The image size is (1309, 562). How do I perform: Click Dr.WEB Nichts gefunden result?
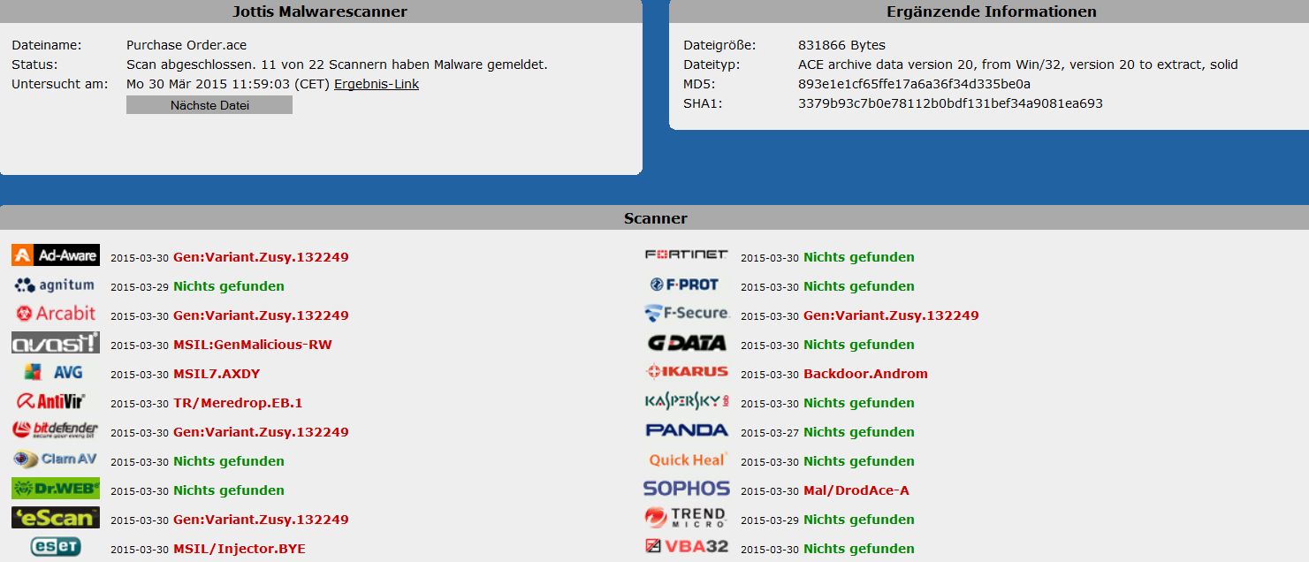[229, 490]
